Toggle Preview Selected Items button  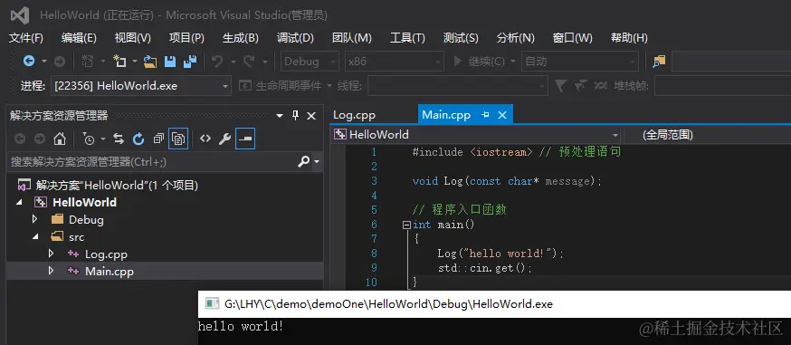pyautogui.click(x=245, y=139)
